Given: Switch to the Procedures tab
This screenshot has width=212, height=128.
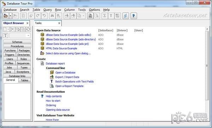Looking at the screenshot, I should pyautogui.click(x=17, y=46).
